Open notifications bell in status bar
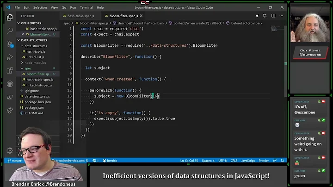Screen dimensions: 333x187 click(282, 161)
